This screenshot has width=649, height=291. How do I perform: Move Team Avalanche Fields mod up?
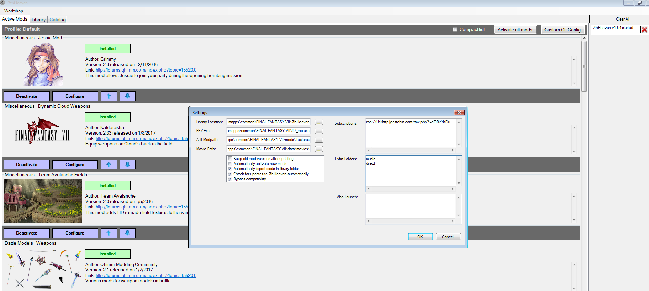tap(109, 233)
